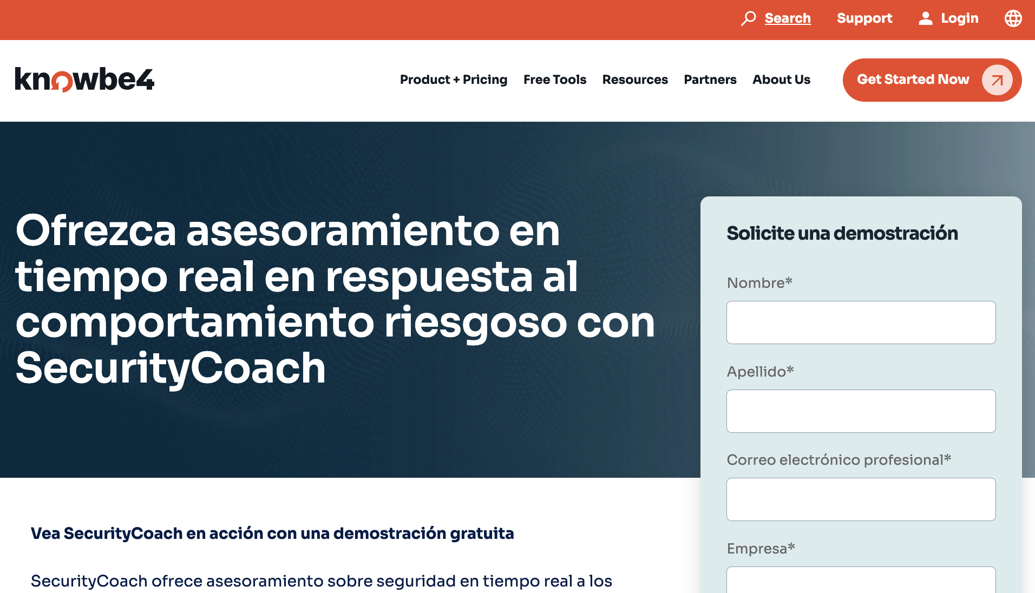Open the Support link

(864, 18)
